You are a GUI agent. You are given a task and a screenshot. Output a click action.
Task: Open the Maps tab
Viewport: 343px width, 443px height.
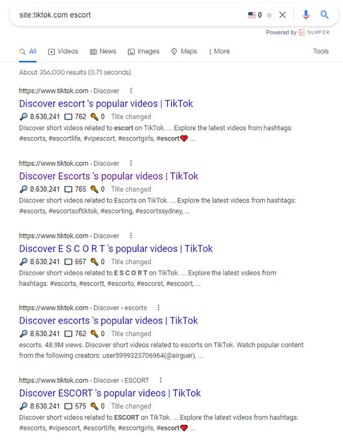click(184, 52)
